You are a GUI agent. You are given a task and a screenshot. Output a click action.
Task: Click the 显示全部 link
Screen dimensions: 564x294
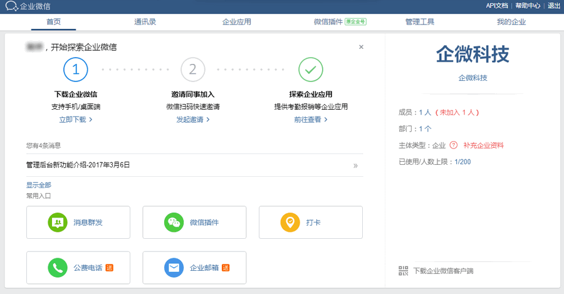click(x=38, y=185)
